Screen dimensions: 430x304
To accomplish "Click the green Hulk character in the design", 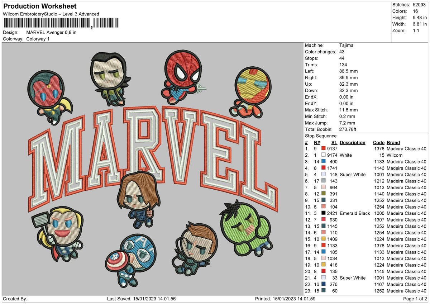I will (x=246, y=228).
